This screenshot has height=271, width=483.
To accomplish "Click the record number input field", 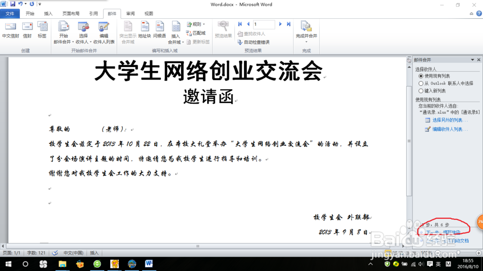I will pyautogui.click(x=264, y=24).
